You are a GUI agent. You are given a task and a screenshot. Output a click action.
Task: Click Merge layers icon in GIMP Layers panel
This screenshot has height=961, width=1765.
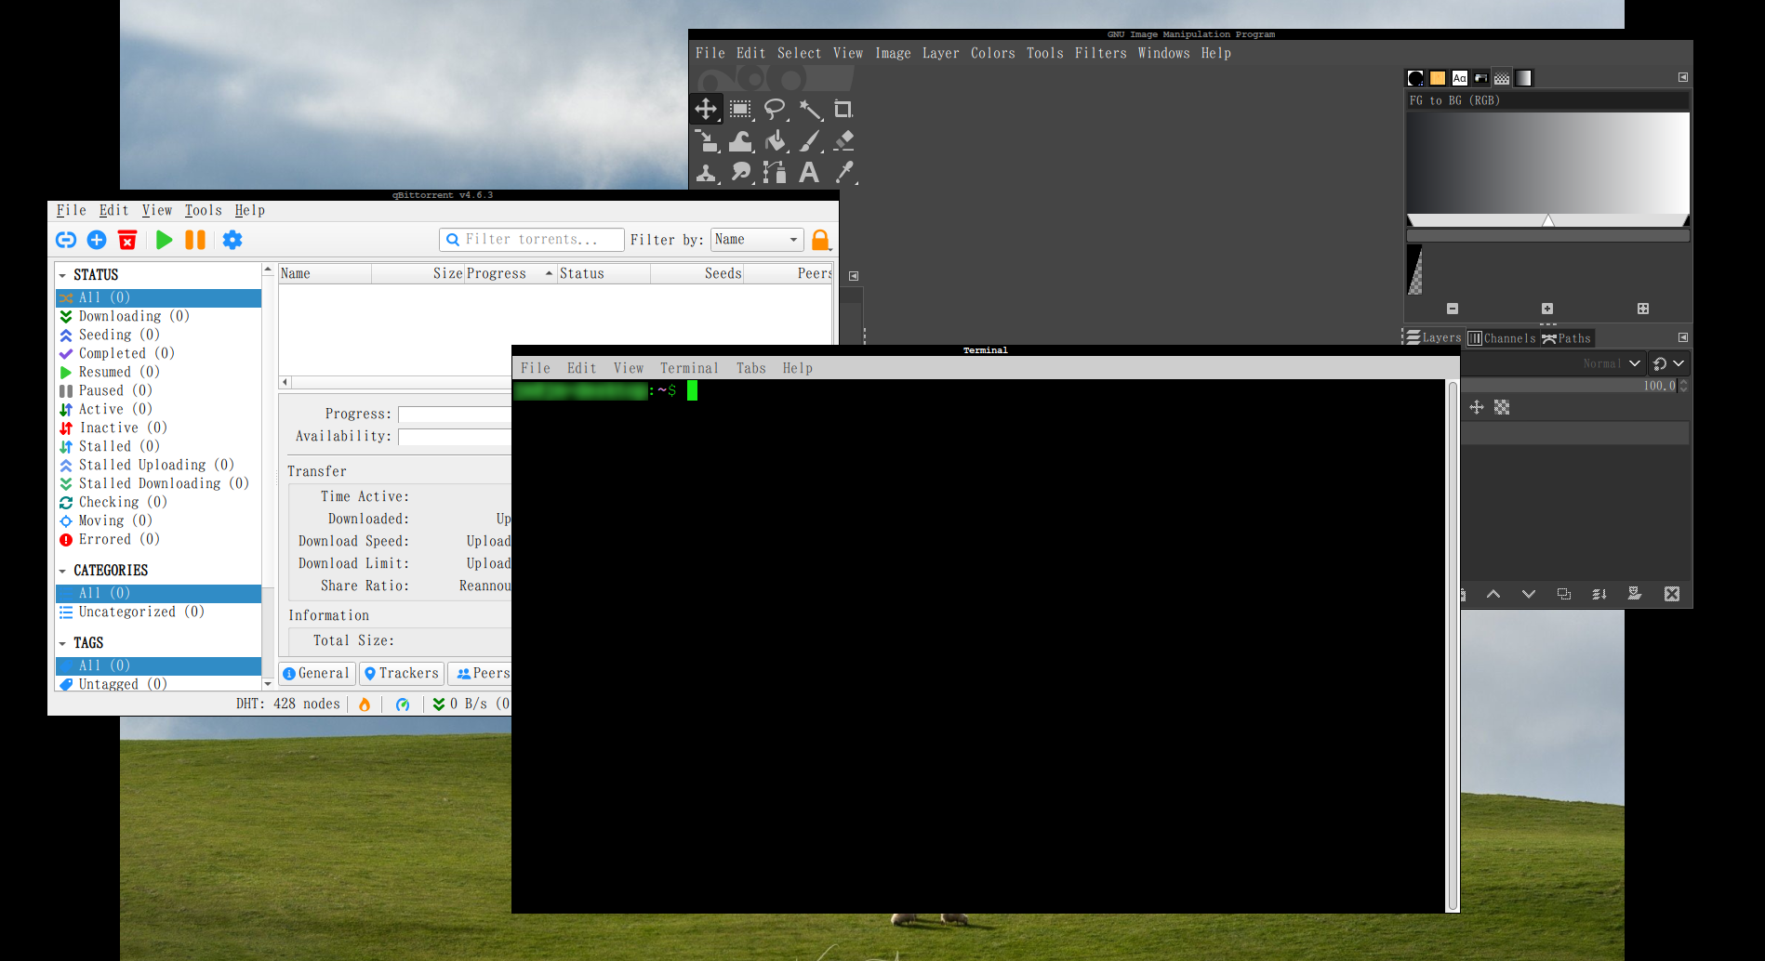[x=1599, y=594]
